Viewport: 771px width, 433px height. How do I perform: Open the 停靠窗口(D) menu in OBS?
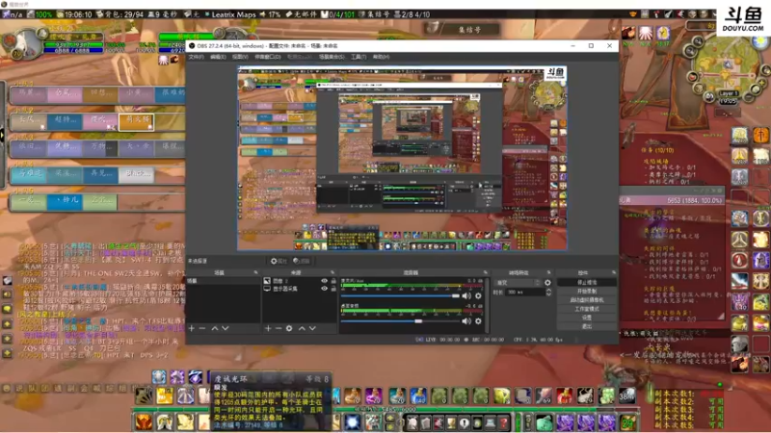pyautogui.click(x=268, y=57)
